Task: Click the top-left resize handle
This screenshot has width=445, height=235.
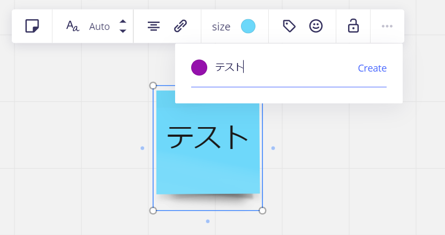Action: coord(153,85)
